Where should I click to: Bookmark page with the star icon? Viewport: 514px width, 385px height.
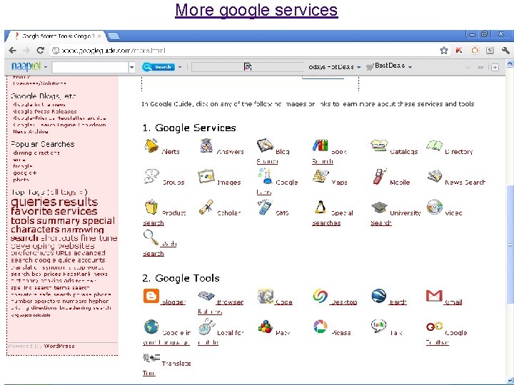[x=444, y=51]
